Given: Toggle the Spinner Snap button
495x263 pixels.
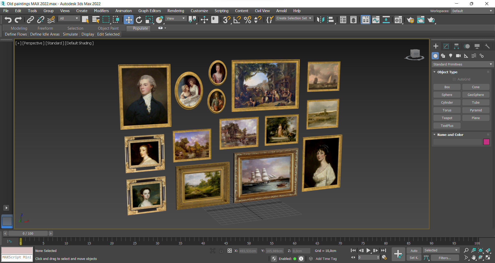Looking at the screenshot, I should 258,20.
